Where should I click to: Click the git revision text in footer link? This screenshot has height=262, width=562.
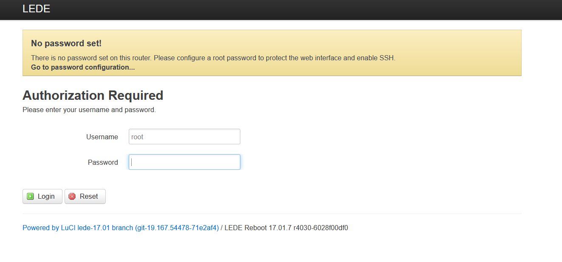pyautogui.click(x=177, y=228)
